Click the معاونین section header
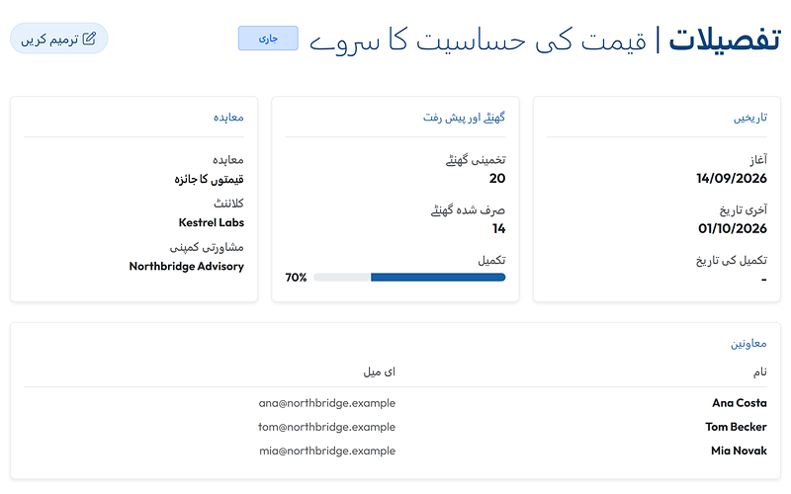The height and width of the screenshot is (494, 791). click(748, 343)
